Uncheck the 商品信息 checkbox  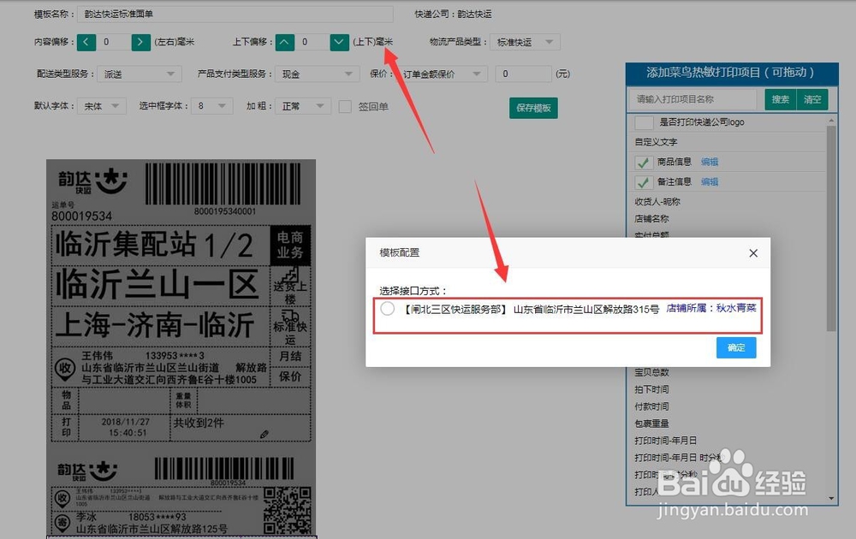(x=645, y=163)
